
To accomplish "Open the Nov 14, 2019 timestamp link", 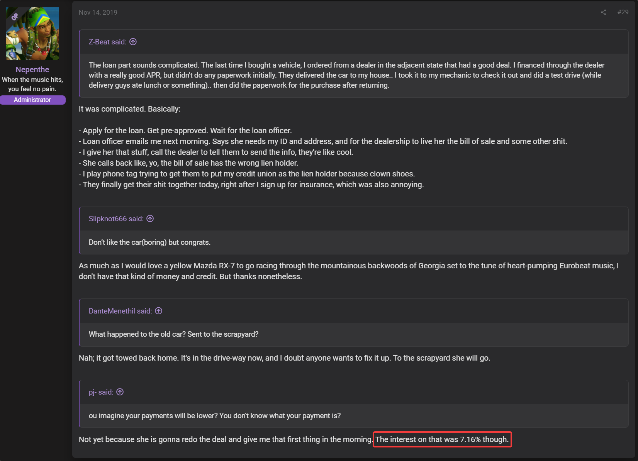I will [98, 12].
